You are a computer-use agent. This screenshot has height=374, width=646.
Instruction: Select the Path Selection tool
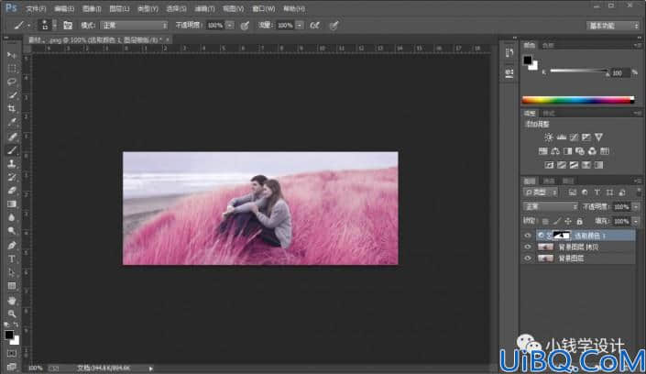coord(12,272)
